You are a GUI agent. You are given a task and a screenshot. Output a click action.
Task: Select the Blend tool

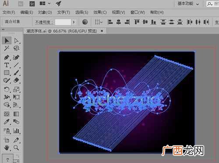[16, 121]
